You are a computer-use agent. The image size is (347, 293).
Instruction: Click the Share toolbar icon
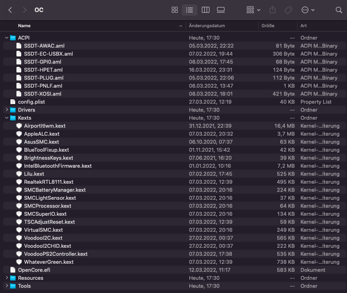click(272, 10)
